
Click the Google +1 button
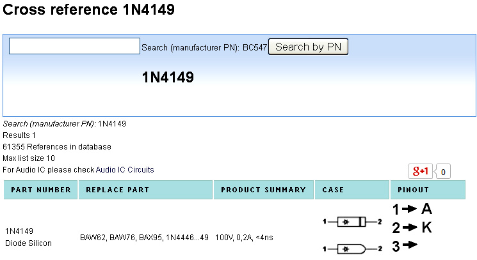[x=420, y=171]
